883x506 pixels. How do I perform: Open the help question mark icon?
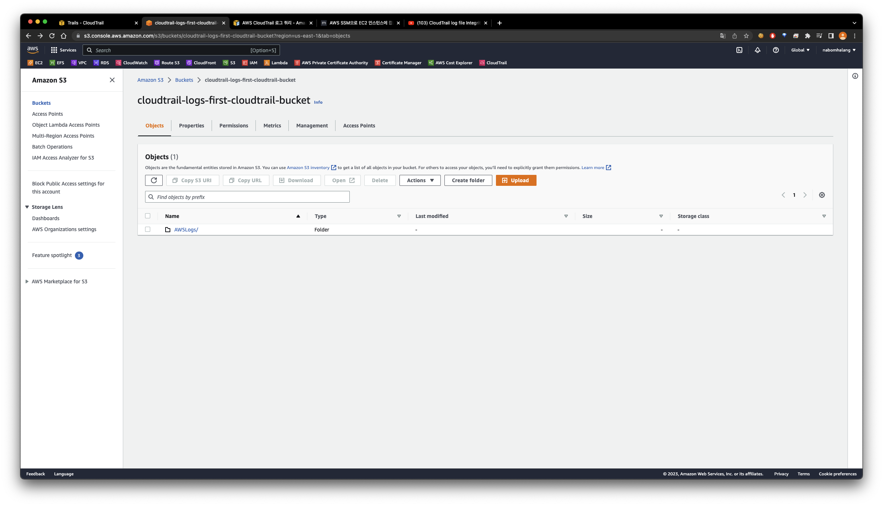[776, 50]
